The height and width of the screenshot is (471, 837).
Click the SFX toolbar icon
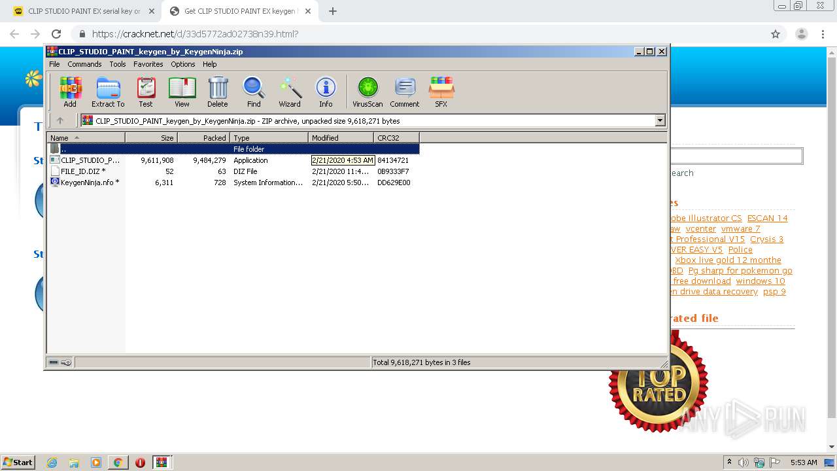click(x=441, y=92)
